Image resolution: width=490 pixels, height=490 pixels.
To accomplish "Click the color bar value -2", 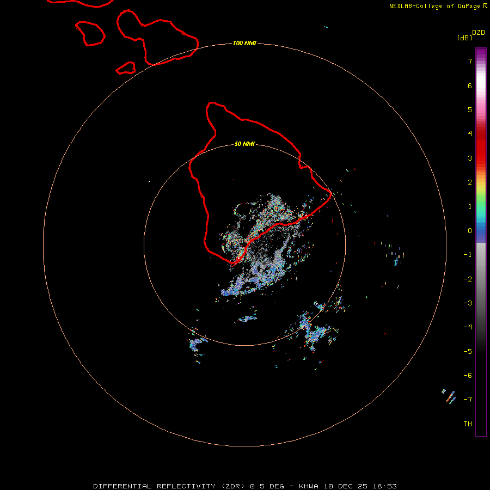I will pyautogui.click(x=468, y=279).
